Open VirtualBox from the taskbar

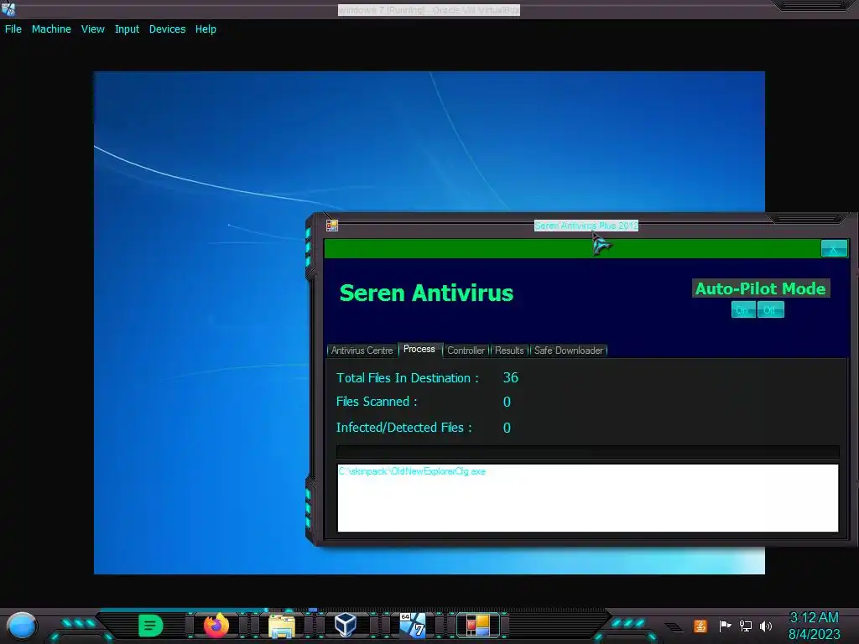tap(346, 626)
